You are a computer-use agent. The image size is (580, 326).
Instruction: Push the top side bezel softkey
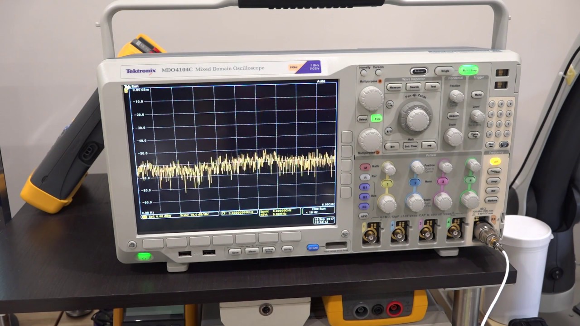347,137
